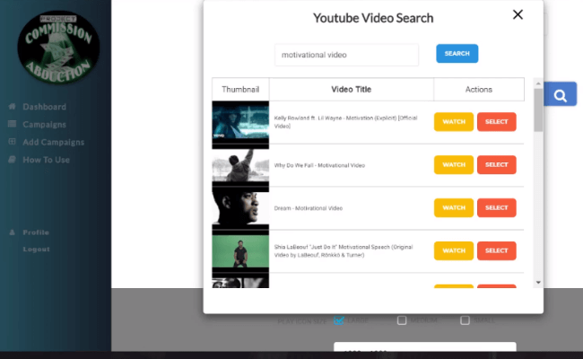Watch the Kelly Rowland Motivation video
Viewport: 583px width, 359px height.
(454, 122)
